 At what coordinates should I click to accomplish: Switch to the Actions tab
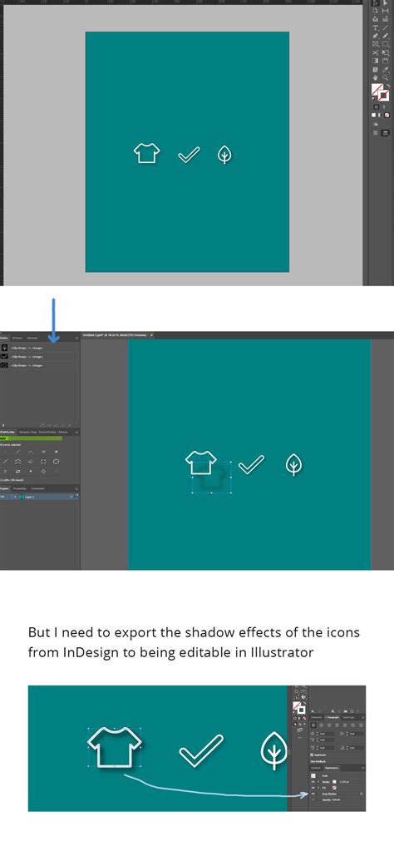17,339
